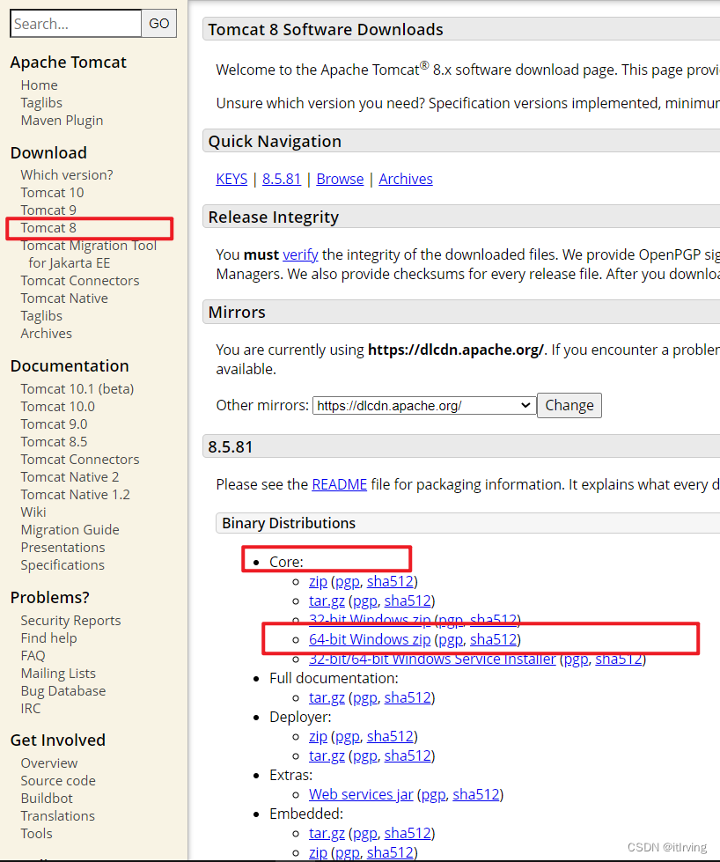Click Archives in Quick Navigation
Screen dimensions: 720x862
coord(406,179)
